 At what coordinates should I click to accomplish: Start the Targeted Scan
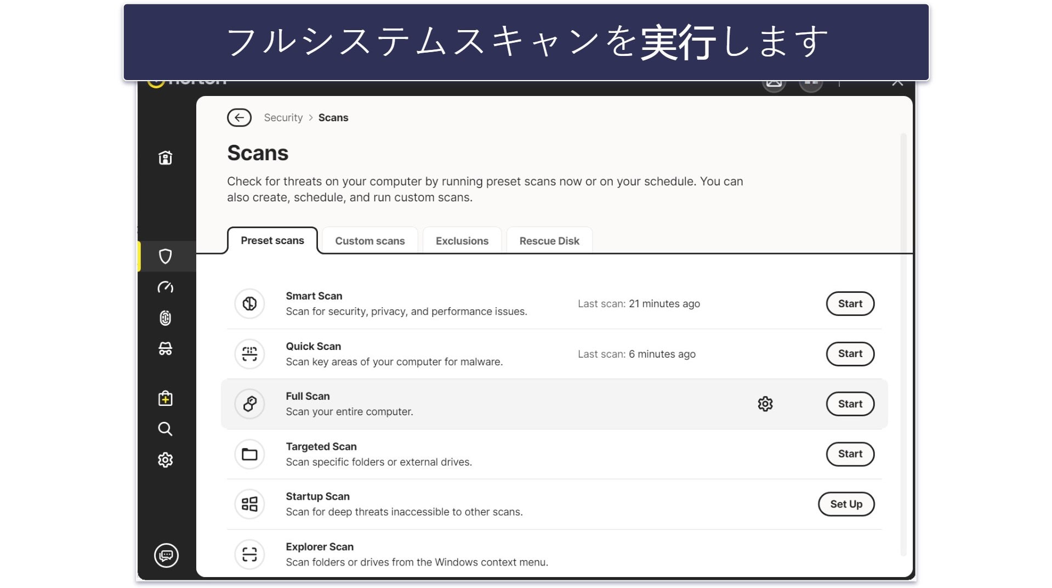850,454
